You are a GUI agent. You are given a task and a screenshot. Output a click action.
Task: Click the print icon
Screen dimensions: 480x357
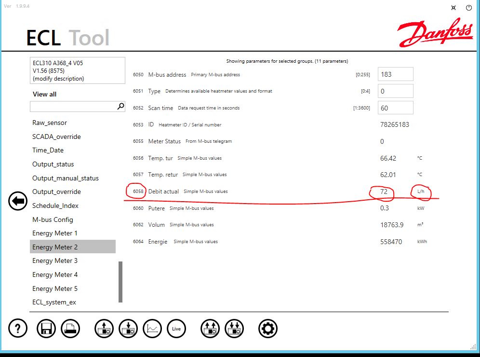coord(70,329)
